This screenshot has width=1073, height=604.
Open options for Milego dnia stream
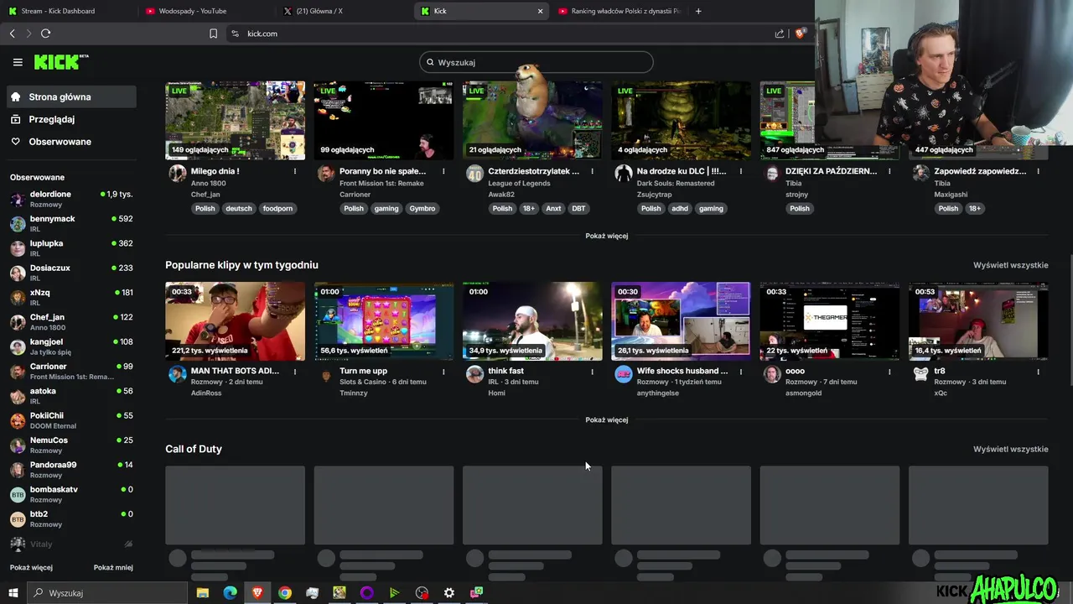294,171
